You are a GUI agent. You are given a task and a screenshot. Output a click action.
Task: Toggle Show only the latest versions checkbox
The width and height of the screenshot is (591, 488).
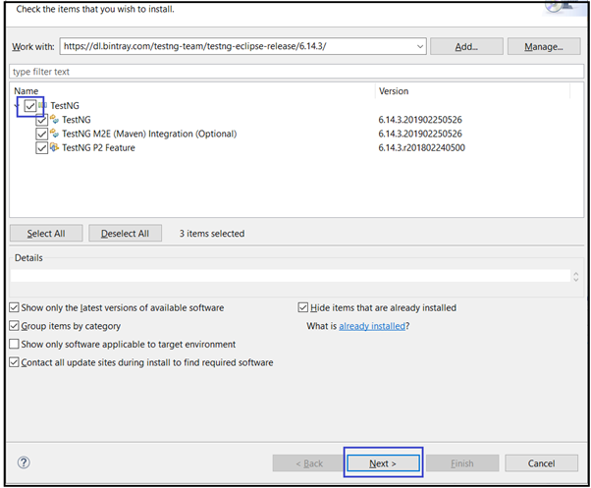coord(14,307)
